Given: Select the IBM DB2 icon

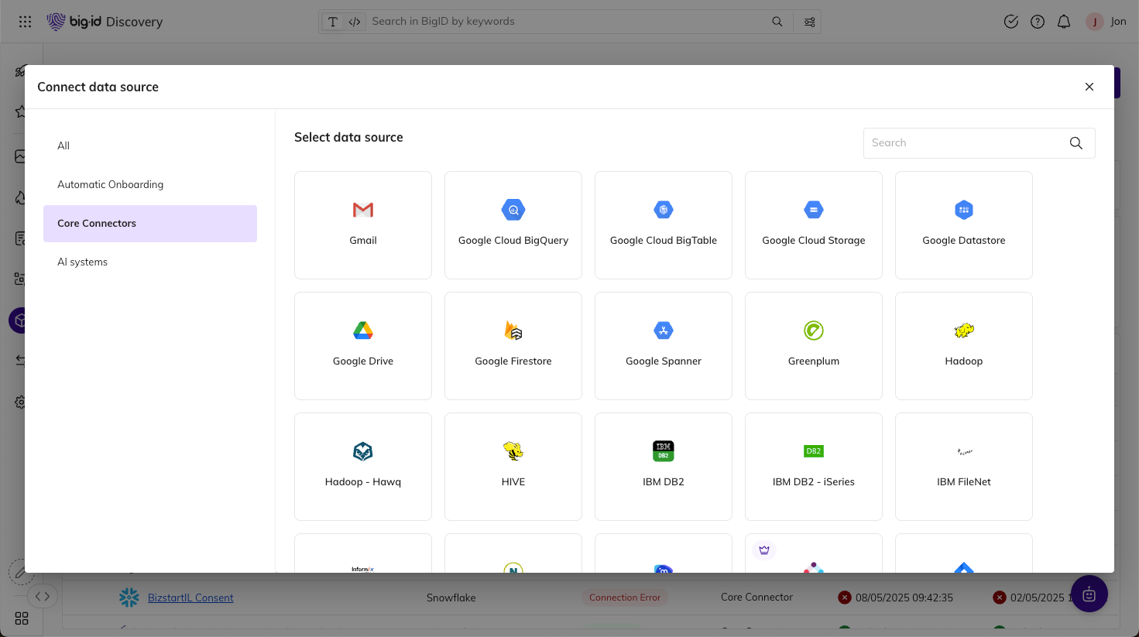Looking at the screenshot, I should (x=664, y=451).
